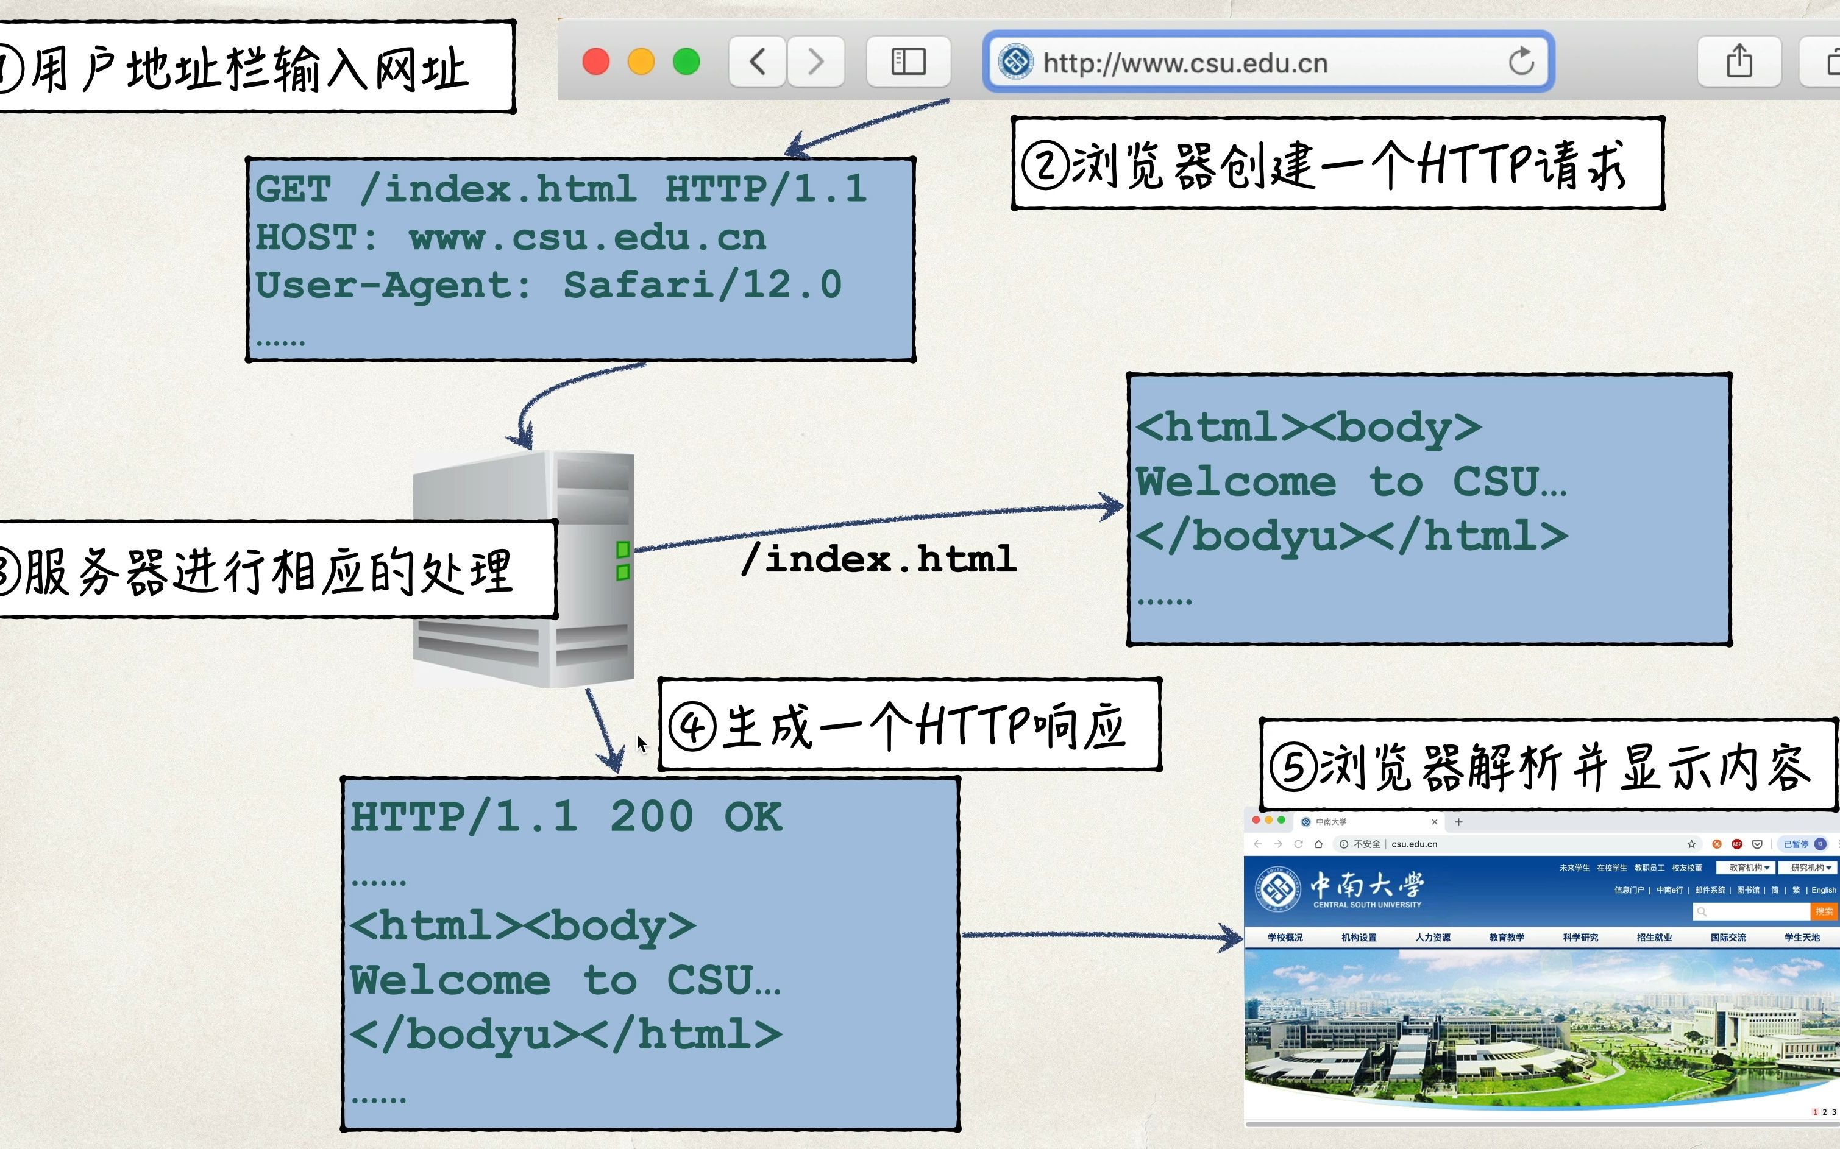Click the Safari share button
This screenshot has height=1149, width=1840.
tap(1739, 62)
